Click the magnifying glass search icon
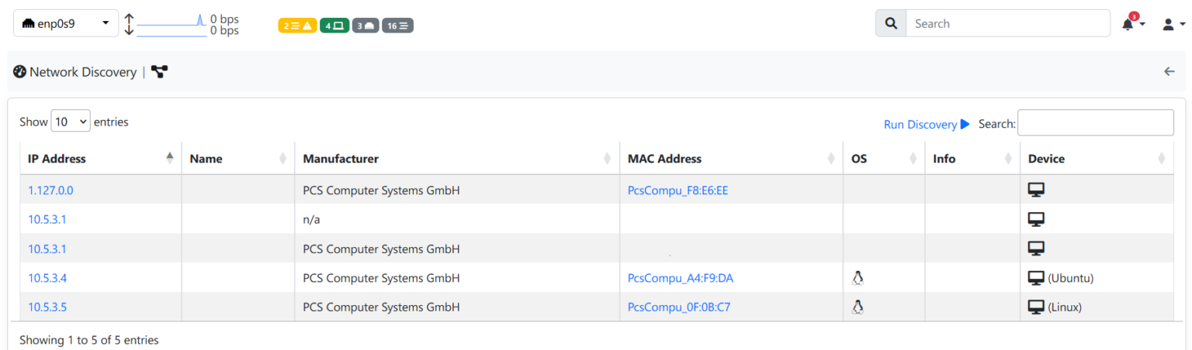 coord(891,23)
